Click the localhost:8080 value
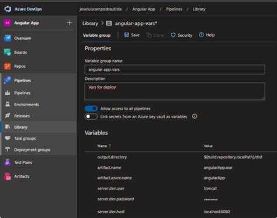The image size is (277, 218). pos(217,212)
